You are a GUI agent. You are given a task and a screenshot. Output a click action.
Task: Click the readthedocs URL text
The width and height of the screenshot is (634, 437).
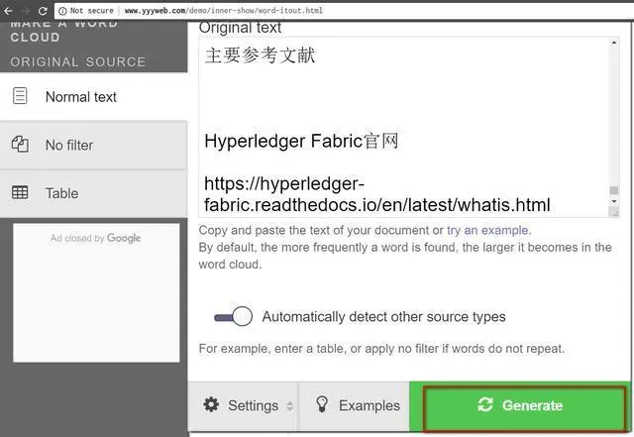[376, 194]
